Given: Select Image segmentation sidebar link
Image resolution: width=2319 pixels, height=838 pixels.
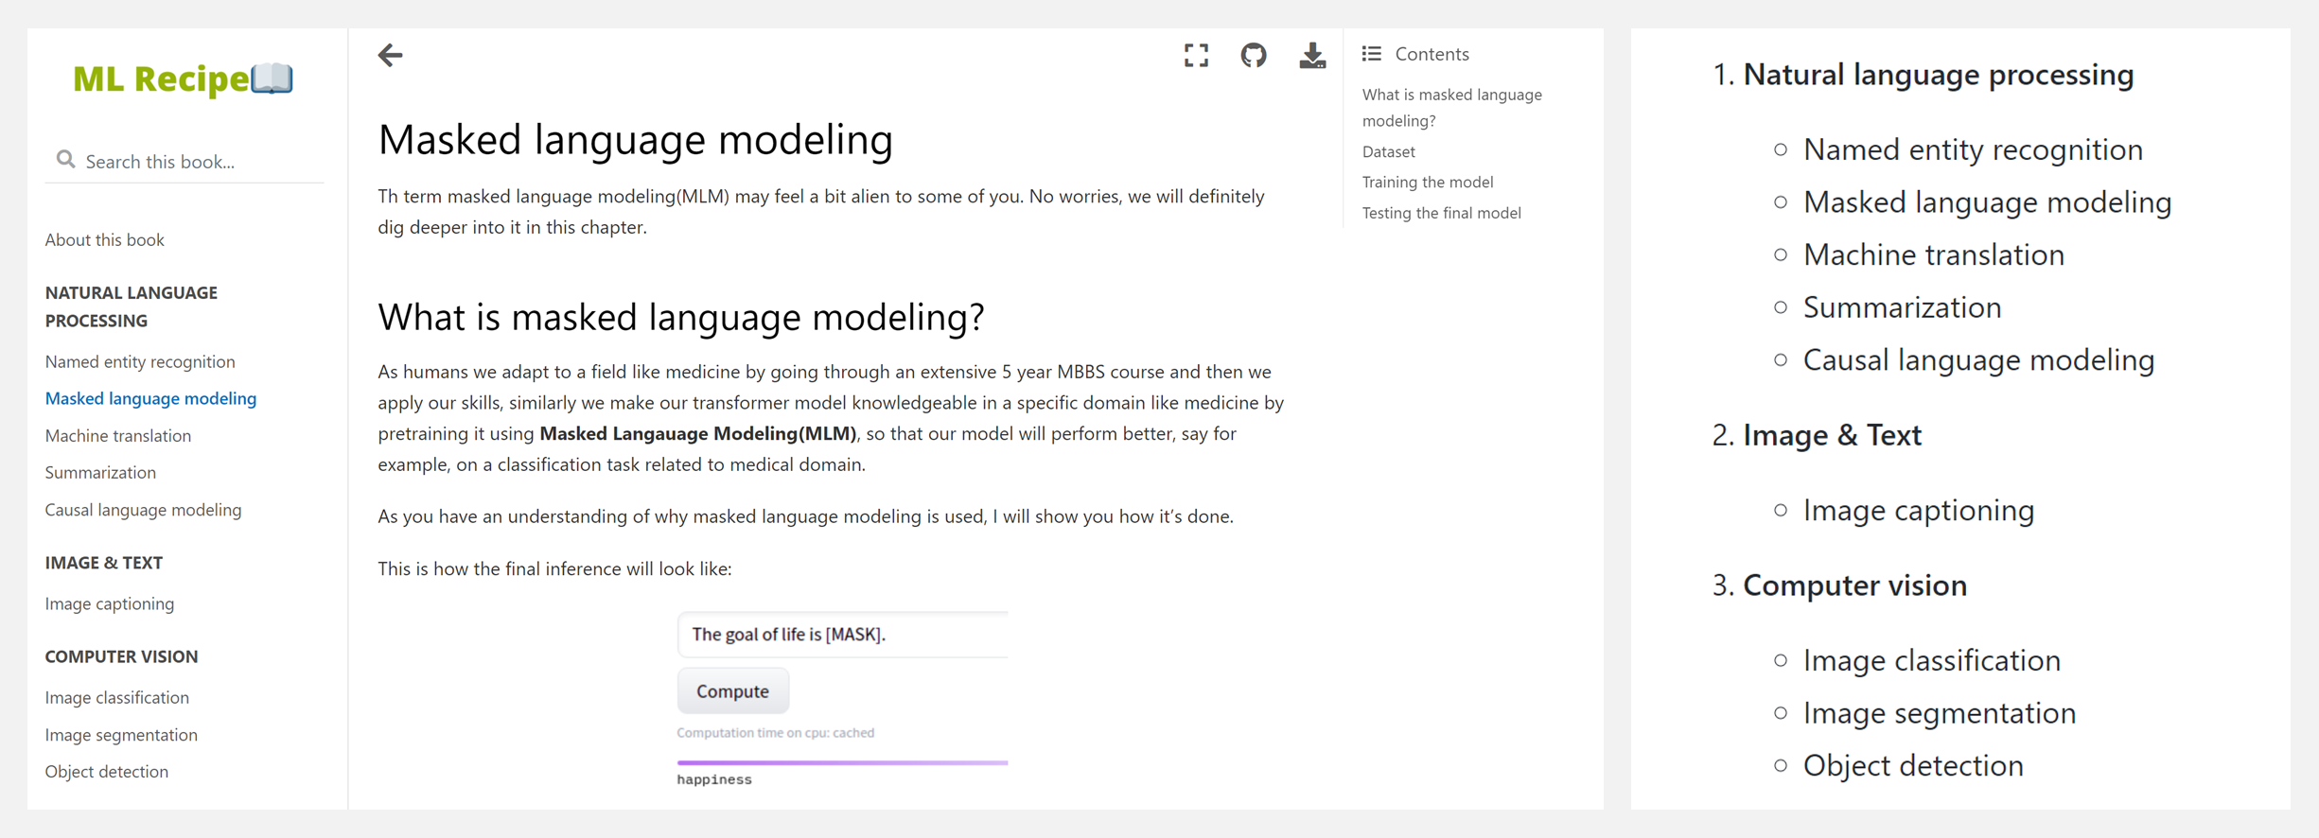Looking at the screenshot, I should point(121,735).
